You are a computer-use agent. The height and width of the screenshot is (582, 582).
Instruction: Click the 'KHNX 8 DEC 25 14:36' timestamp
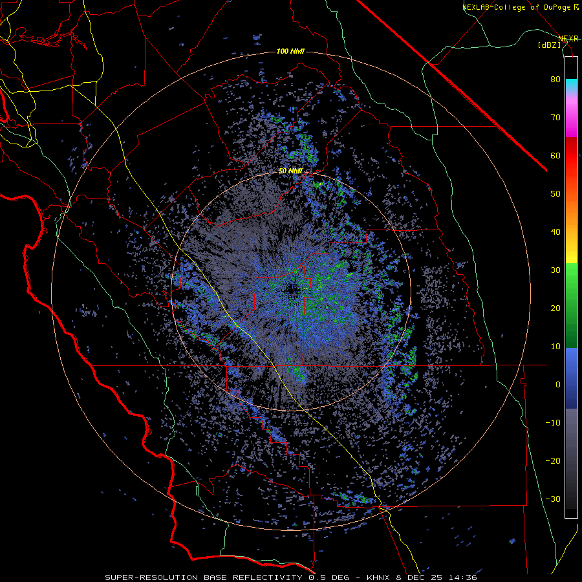(422, 577)
